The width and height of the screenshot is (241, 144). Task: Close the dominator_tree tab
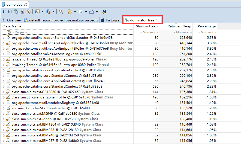(158, 20)
